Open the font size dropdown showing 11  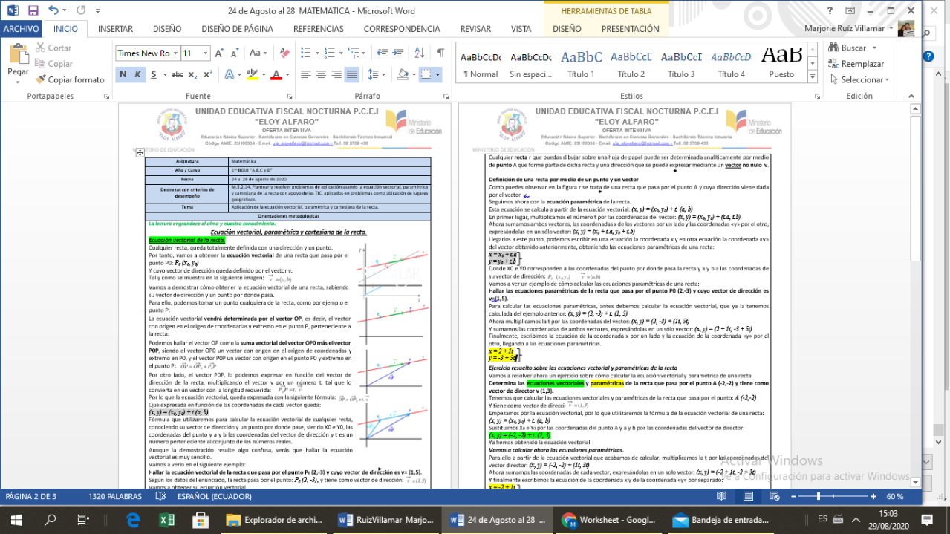(206, 53)
